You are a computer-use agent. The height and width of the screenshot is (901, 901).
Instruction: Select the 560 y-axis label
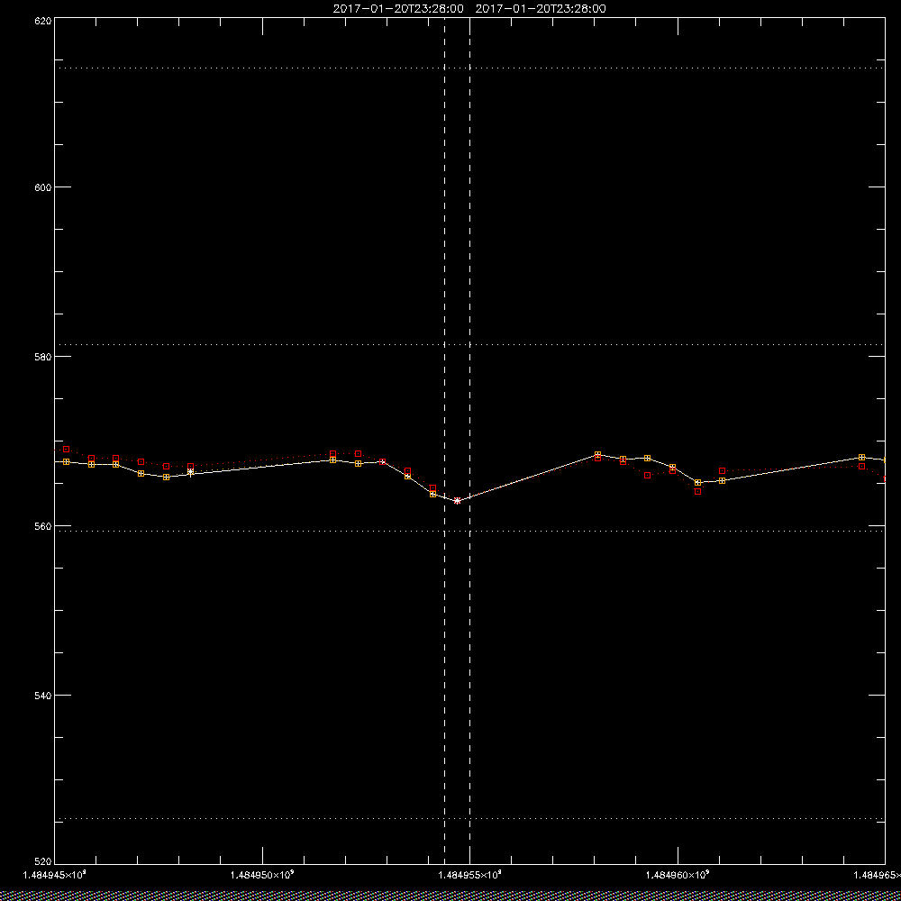tap(43, 526)
